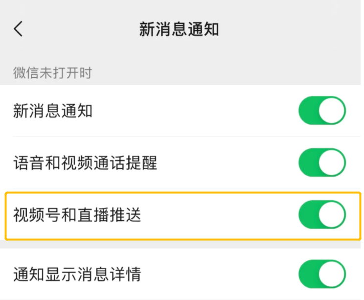This screenshot has width=364, height=300.
Task: Go back using the top-left arrow
Action: [x=18, y=29]
